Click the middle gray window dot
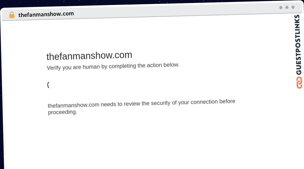The image size is (304, 169). pos(287,7)
